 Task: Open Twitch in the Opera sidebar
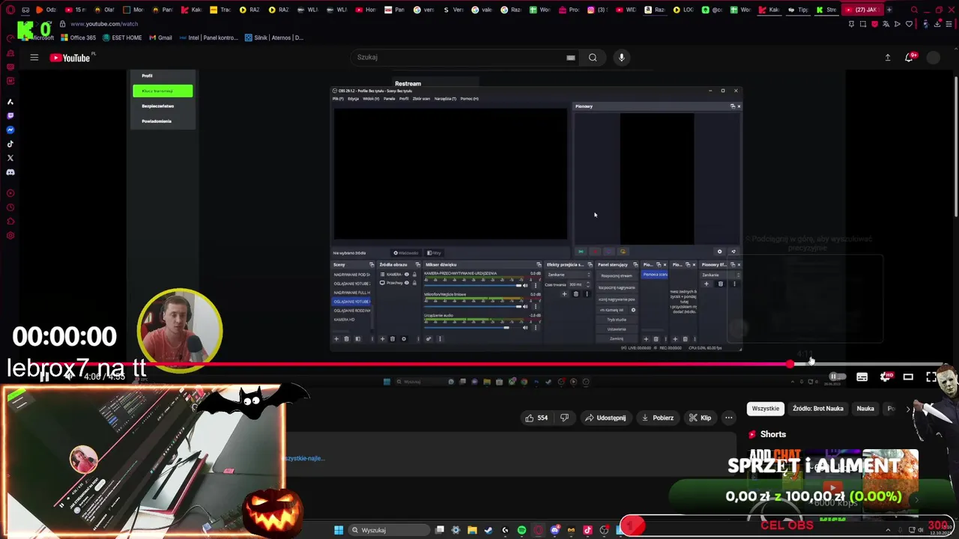tap(10, 116)
